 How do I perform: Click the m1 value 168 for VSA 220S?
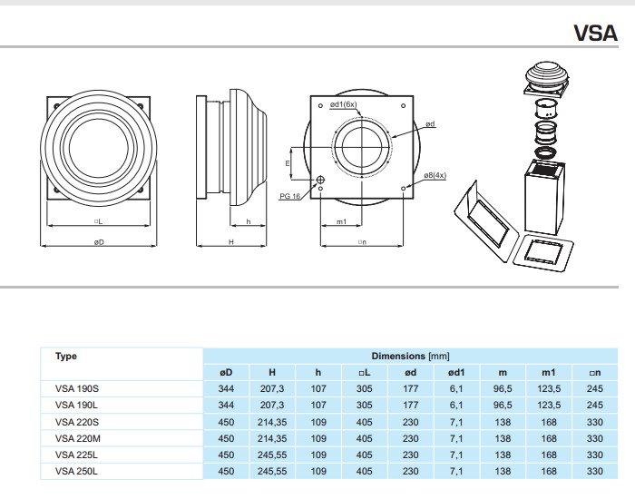(x=549, y=422)
